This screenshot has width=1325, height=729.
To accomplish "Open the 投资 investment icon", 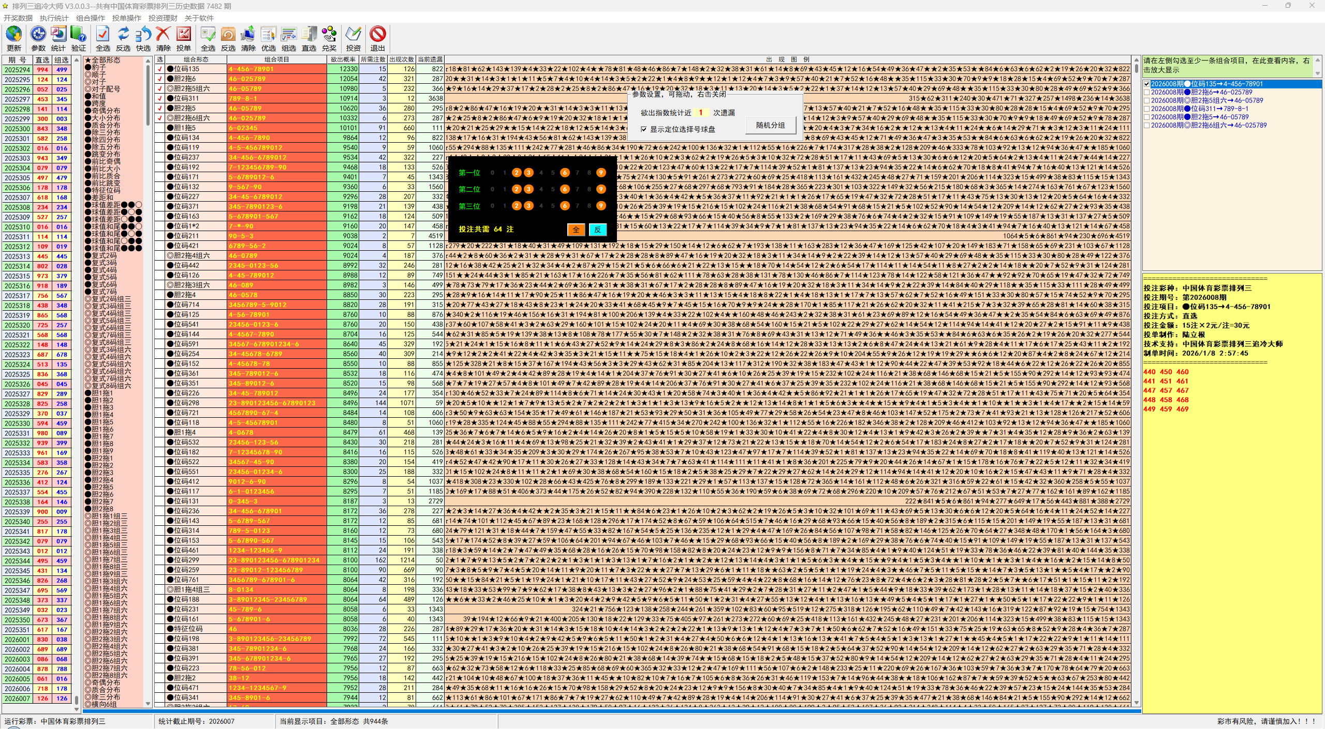I will coord(353,35).
